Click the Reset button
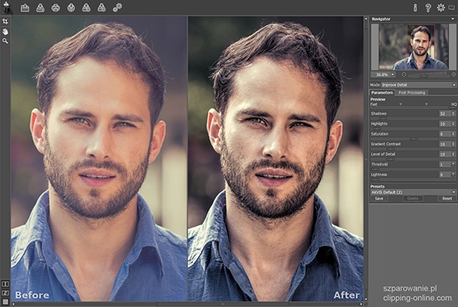 447,199
